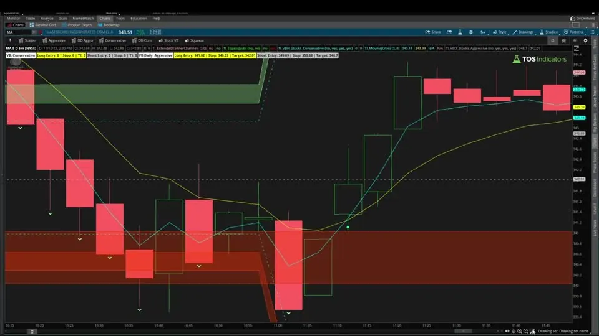The width and height of the screenshot is (599, 336).
Task: Open the flask experiment icon in chart toolbar
Action: click(460, 32)
